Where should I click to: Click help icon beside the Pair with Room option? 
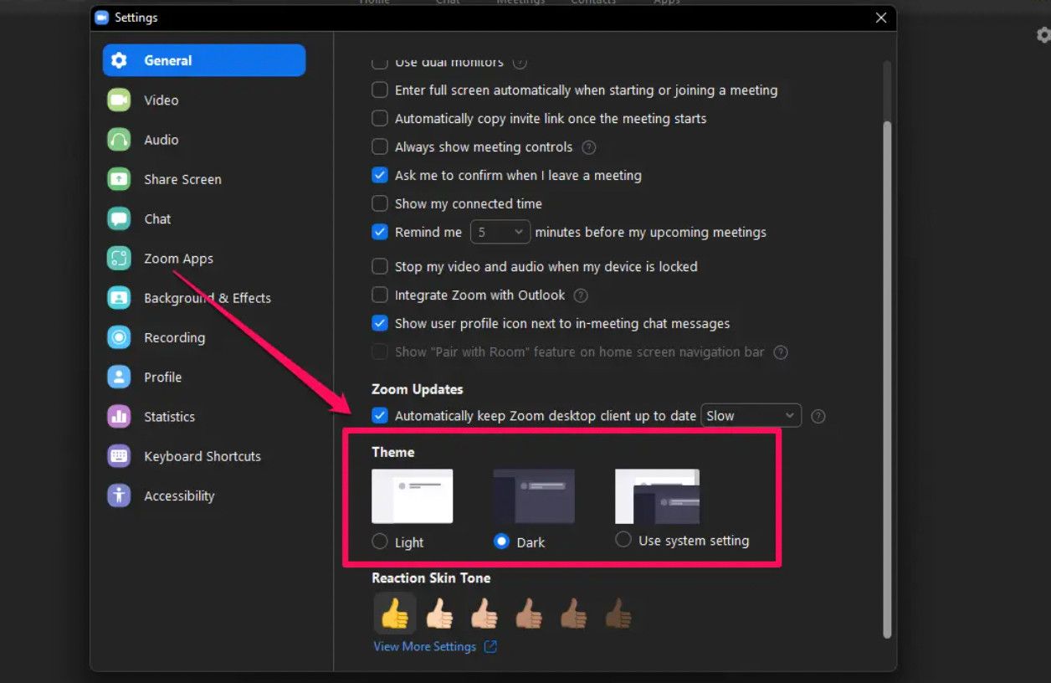(781, 352)
